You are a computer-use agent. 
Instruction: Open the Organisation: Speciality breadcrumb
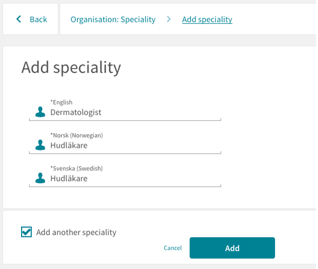tap(113, 20)
